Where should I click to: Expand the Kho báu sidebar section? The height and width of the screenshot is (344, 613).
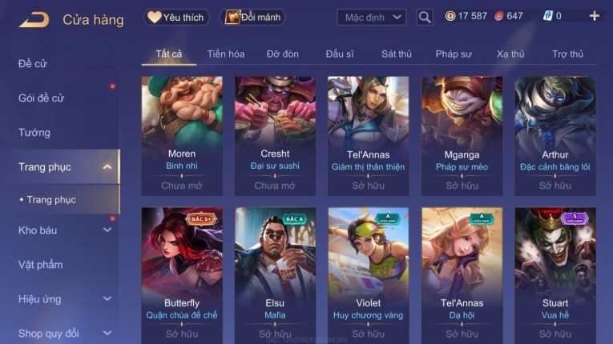[107, 230]
